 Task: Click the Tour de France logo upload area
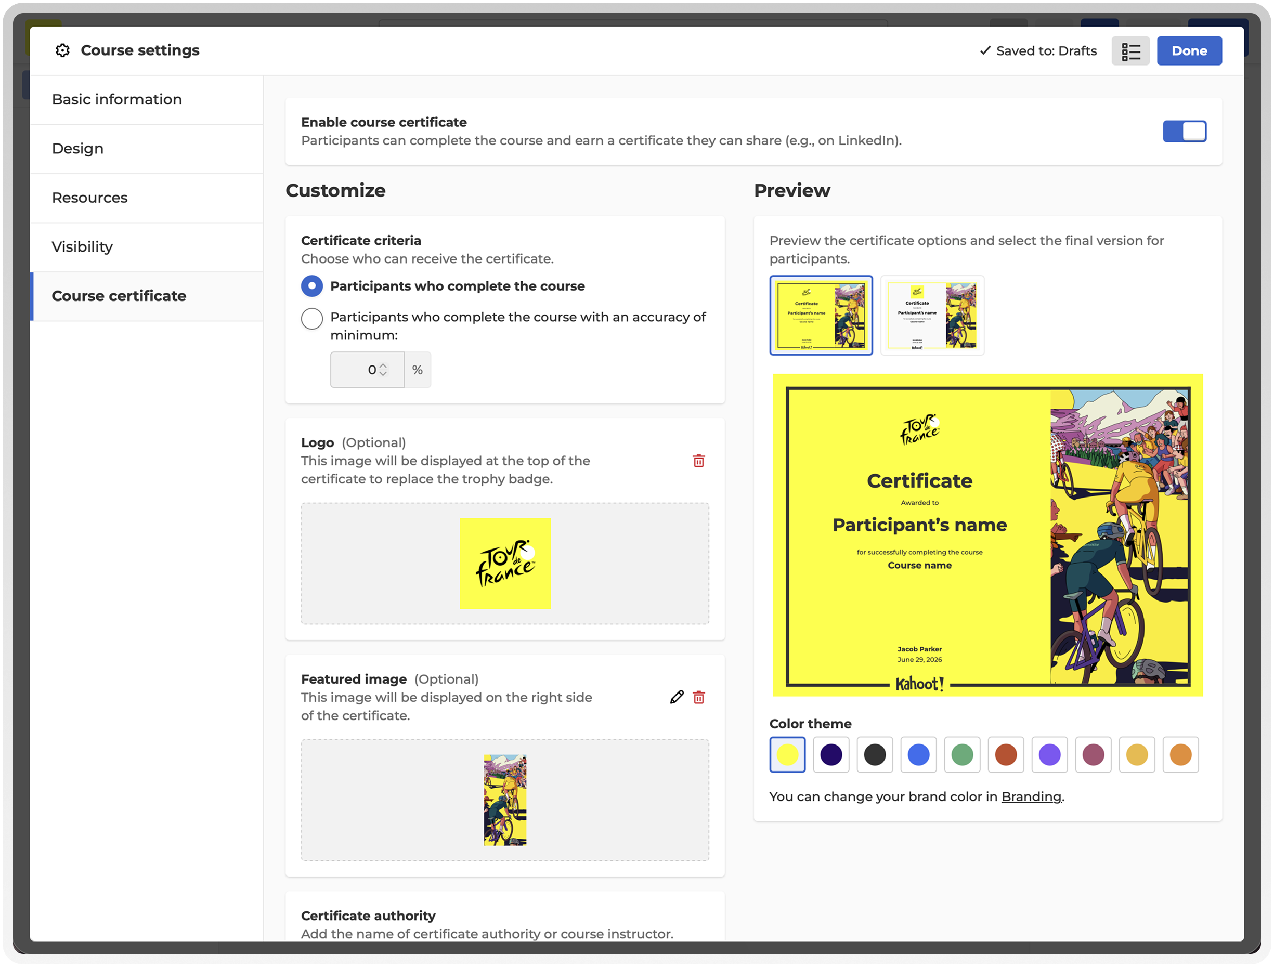pos(505,563)
